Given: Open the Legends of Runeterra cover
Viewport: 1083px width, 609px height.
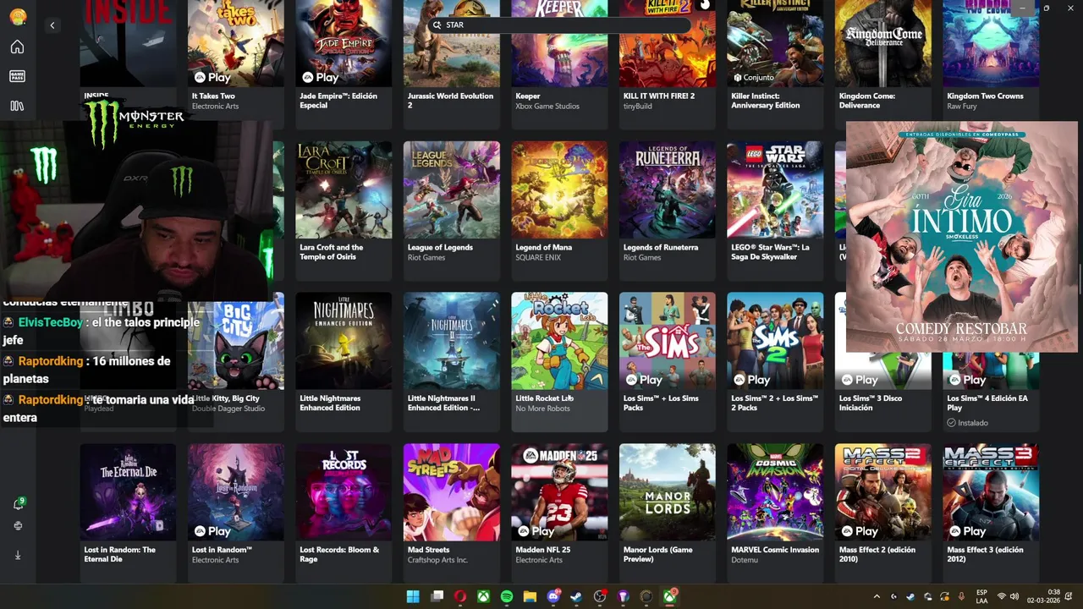Looking at the screenshot, I should point(668,189).
